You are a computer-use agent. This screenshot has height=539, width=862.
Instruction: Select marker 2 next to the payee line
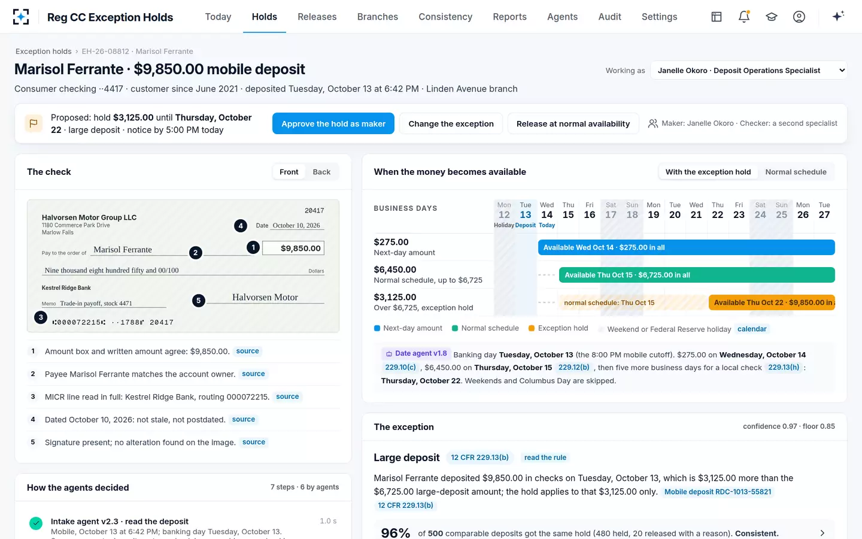point(195,253)
